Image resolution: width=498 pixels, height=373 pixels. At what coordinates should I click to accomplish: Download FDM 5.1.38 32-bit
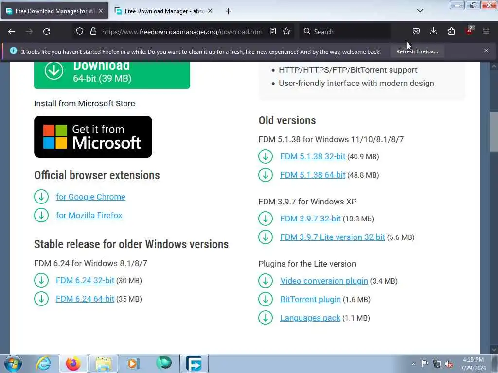click(x=313, y=156)
